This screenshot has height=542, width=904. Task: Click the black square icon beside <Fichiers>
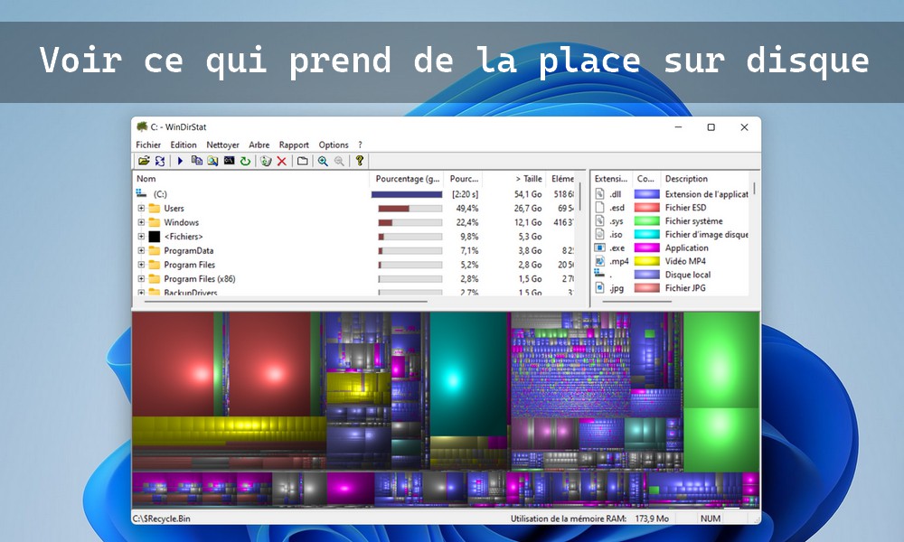point(154,236)
